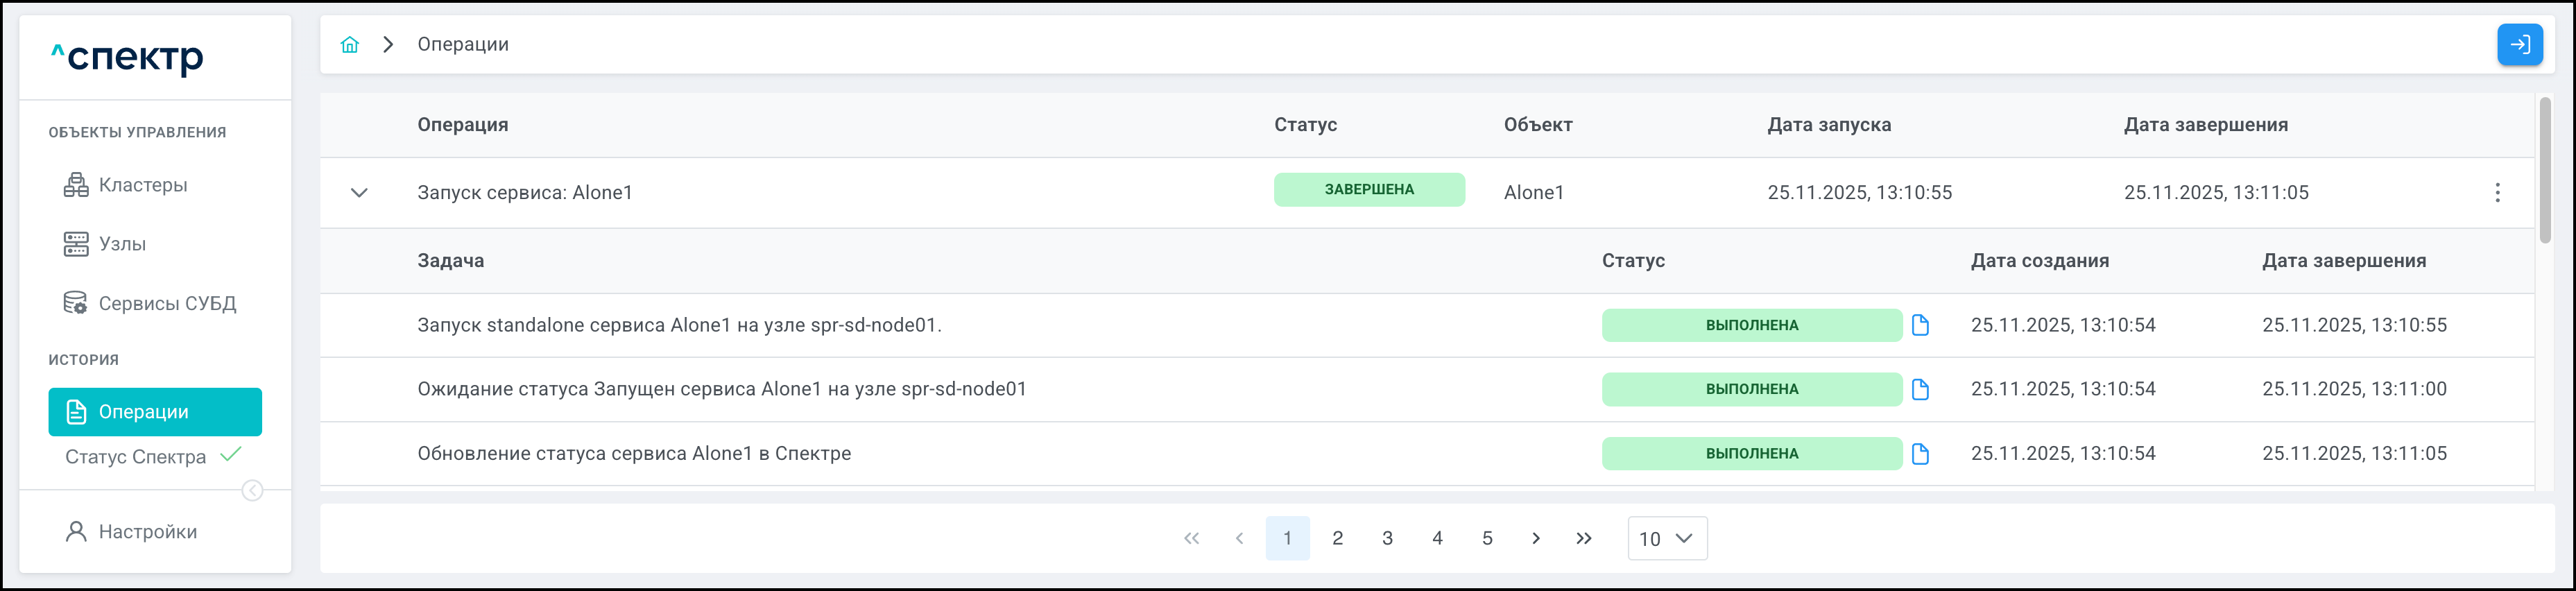Go to page 3 in pagination
Image resolution: width=2576 pixels, height=591 pixels.
[x=1387, y=538]
